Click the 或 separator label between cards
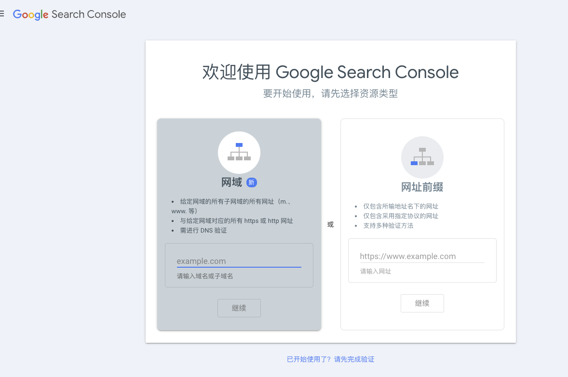 pos(331,224)
